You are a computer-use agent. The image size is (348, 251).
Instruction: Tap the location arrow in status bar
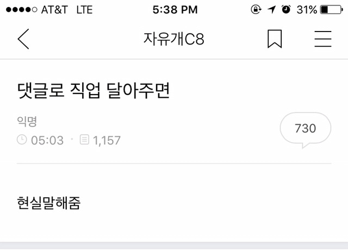(272, 10)
